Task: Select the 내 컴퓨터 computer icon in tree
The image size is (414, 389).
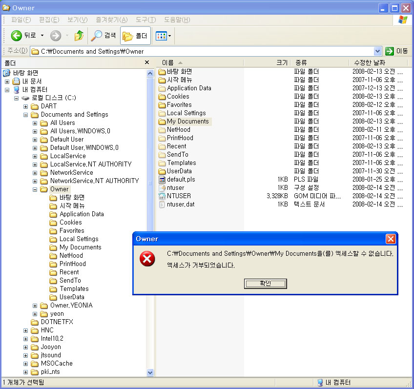Action: pyautogui.click(x=17, y=90)
